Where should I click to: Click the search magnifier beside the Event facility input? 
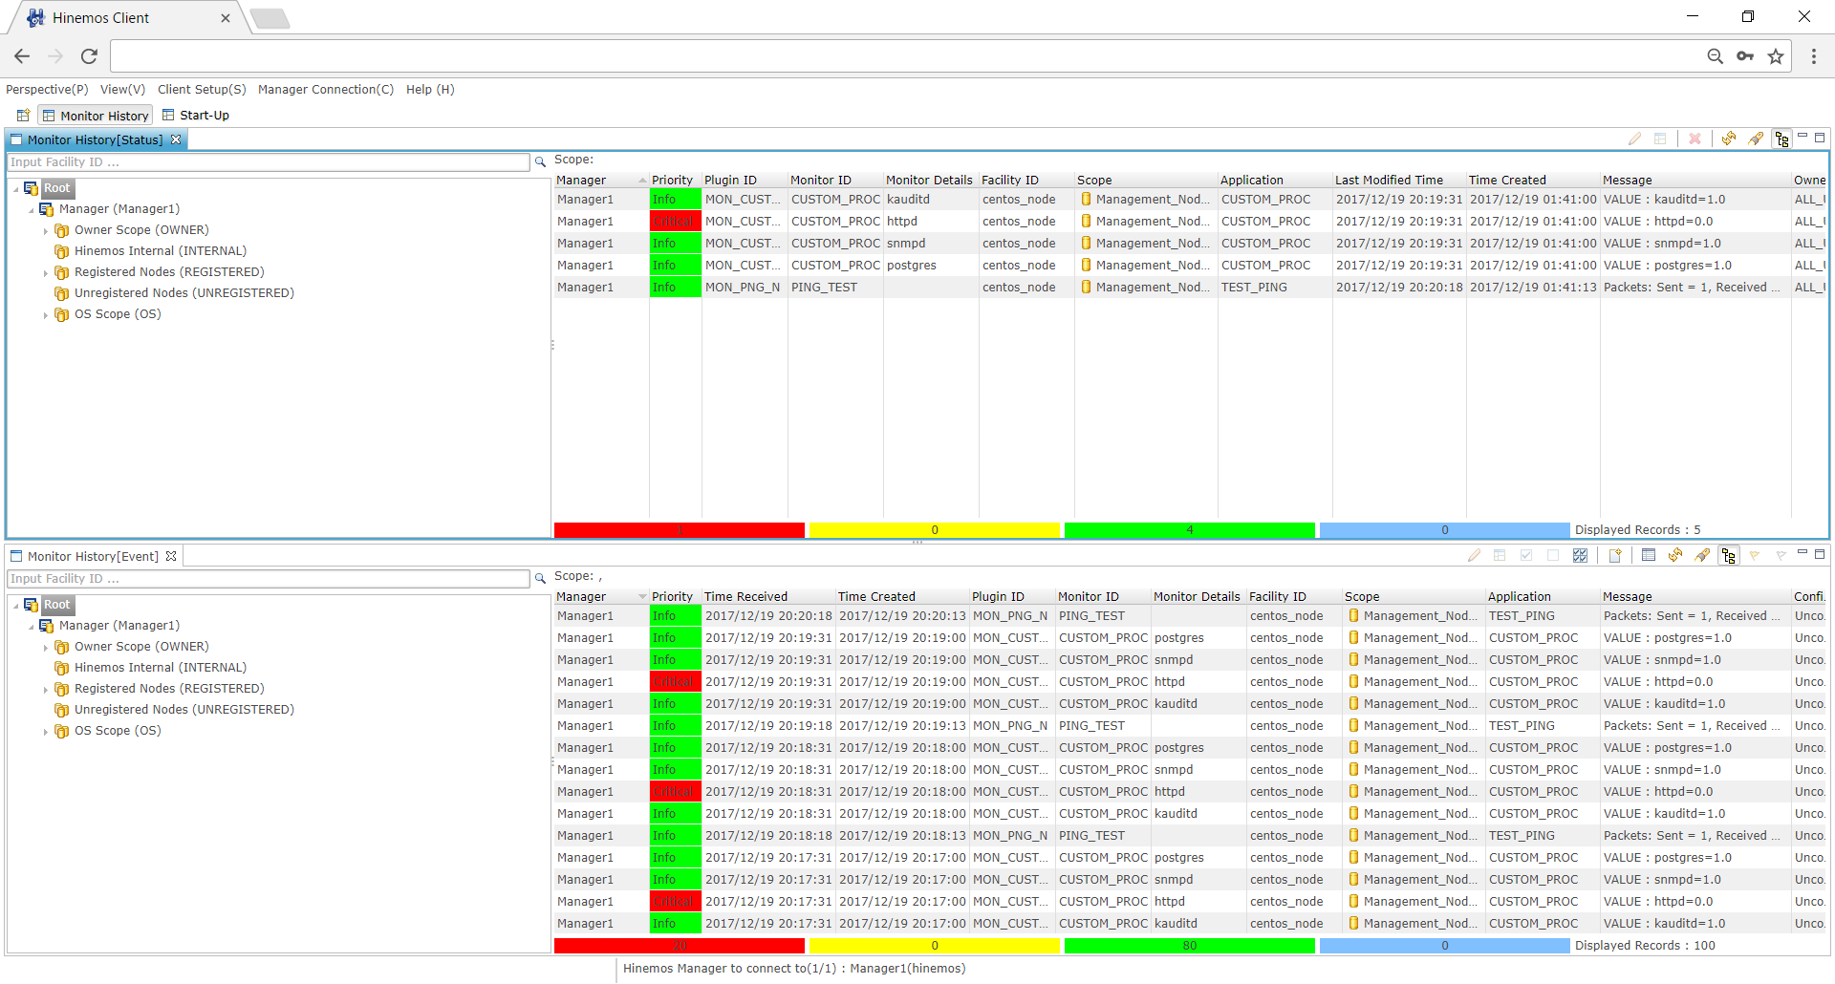[540, 579]
